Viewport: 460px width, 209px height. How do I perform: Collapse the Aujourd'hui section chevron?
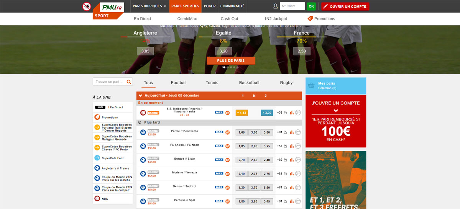(x=140, y=96)
